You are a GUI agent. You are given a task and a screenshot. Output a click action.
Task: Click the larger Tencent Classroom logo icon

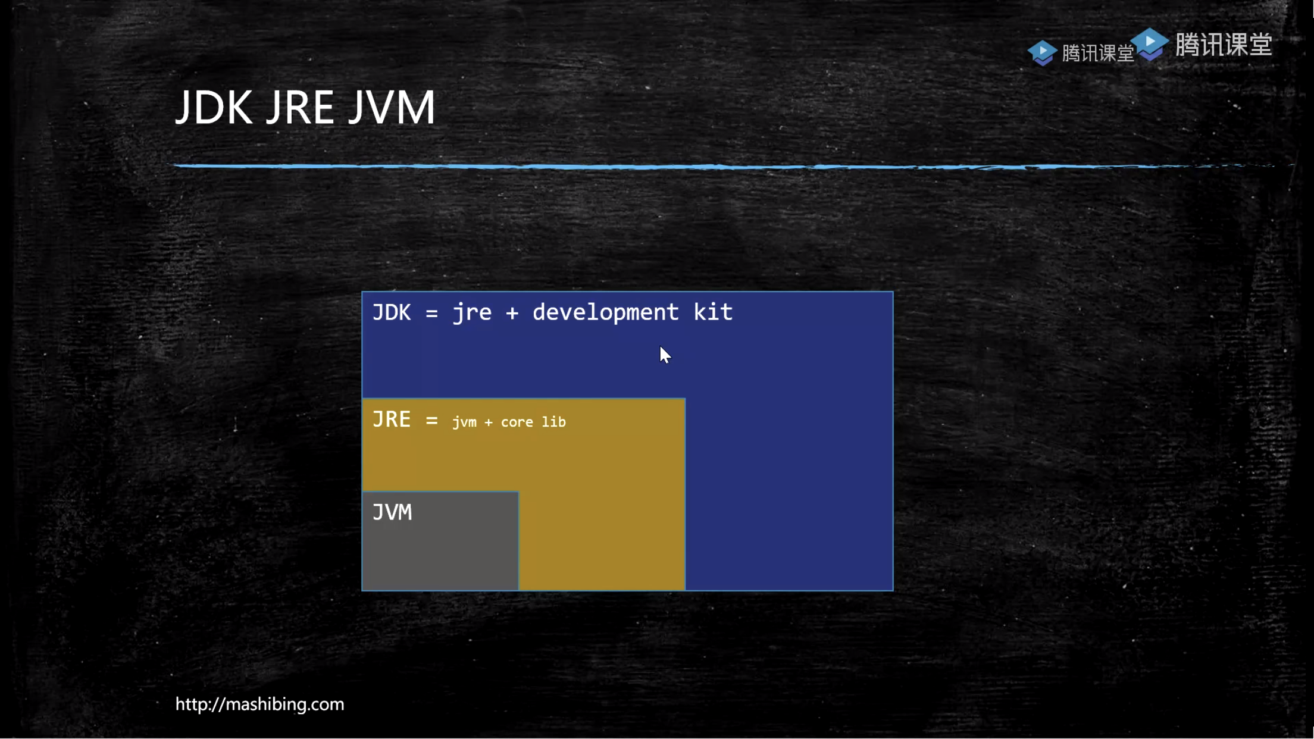click(1150, 44)
